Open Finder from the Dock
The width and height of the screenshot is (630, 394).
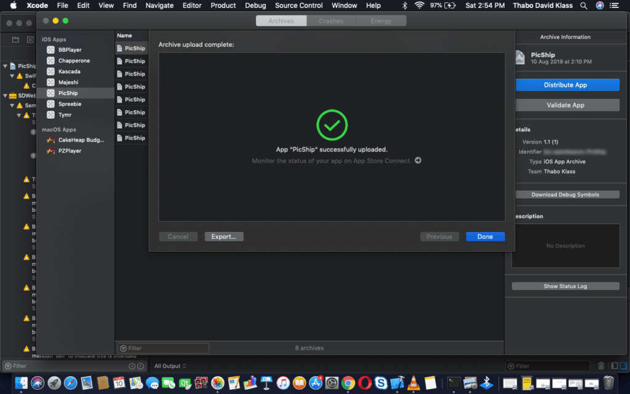point(21,383)
